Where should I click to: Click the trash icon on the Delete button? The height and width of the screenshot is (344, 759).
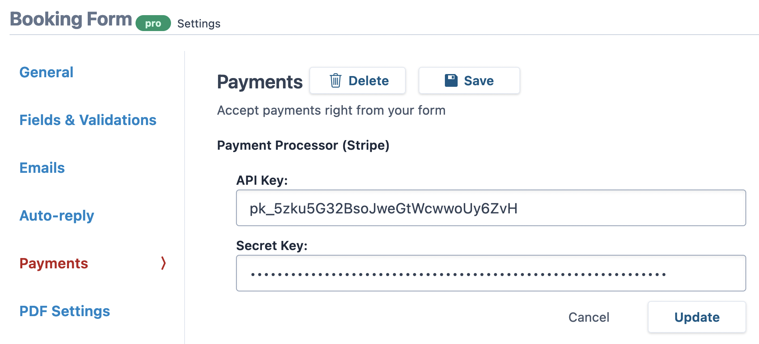335,80
